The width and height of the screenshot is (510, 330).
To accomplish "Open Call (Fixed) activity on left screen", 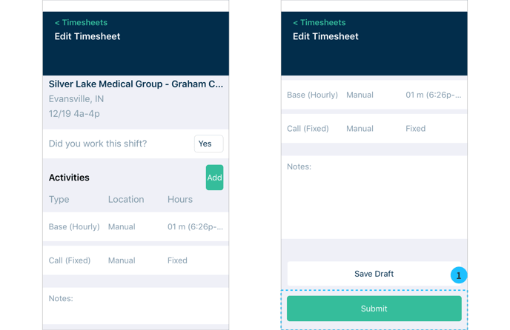I will pos(136,260).
